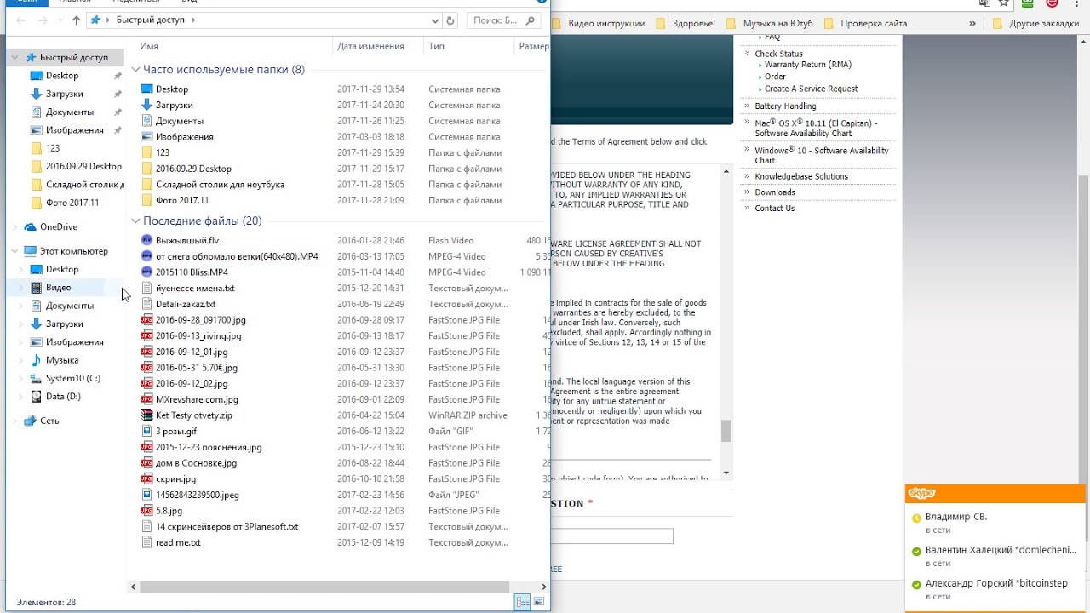The width and height of the screenshot is (1090, 613).
Task: Select the 2015110 Bliss.MP4 file icon
Action: click(146, 272)
